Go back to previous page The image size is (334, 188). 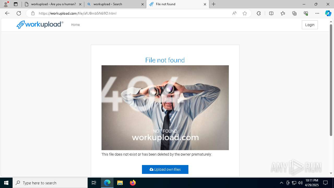7,13
